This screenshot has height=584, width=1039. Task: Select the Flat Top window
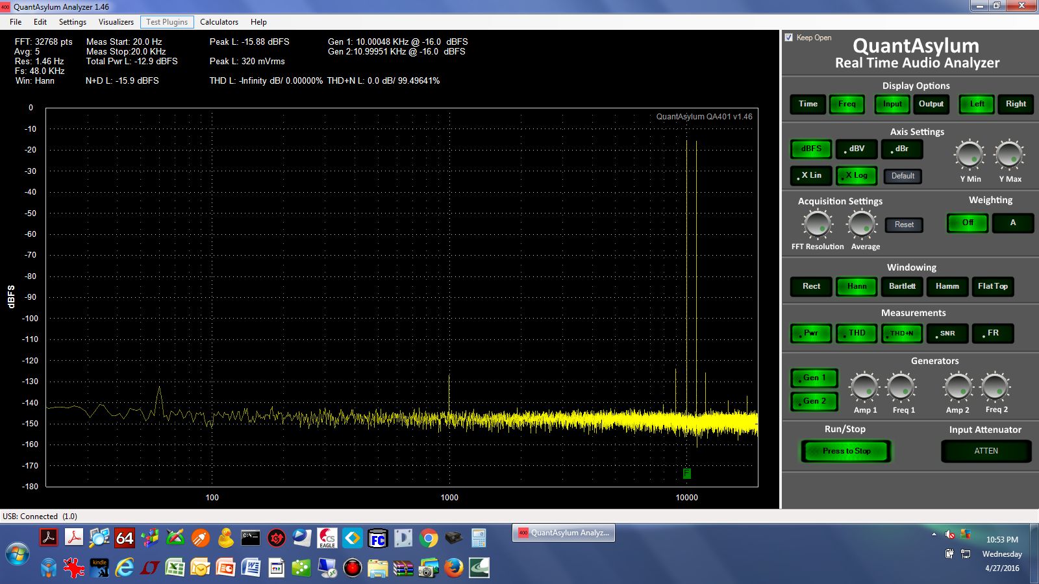pyautogui.click(x=993, y=286)
